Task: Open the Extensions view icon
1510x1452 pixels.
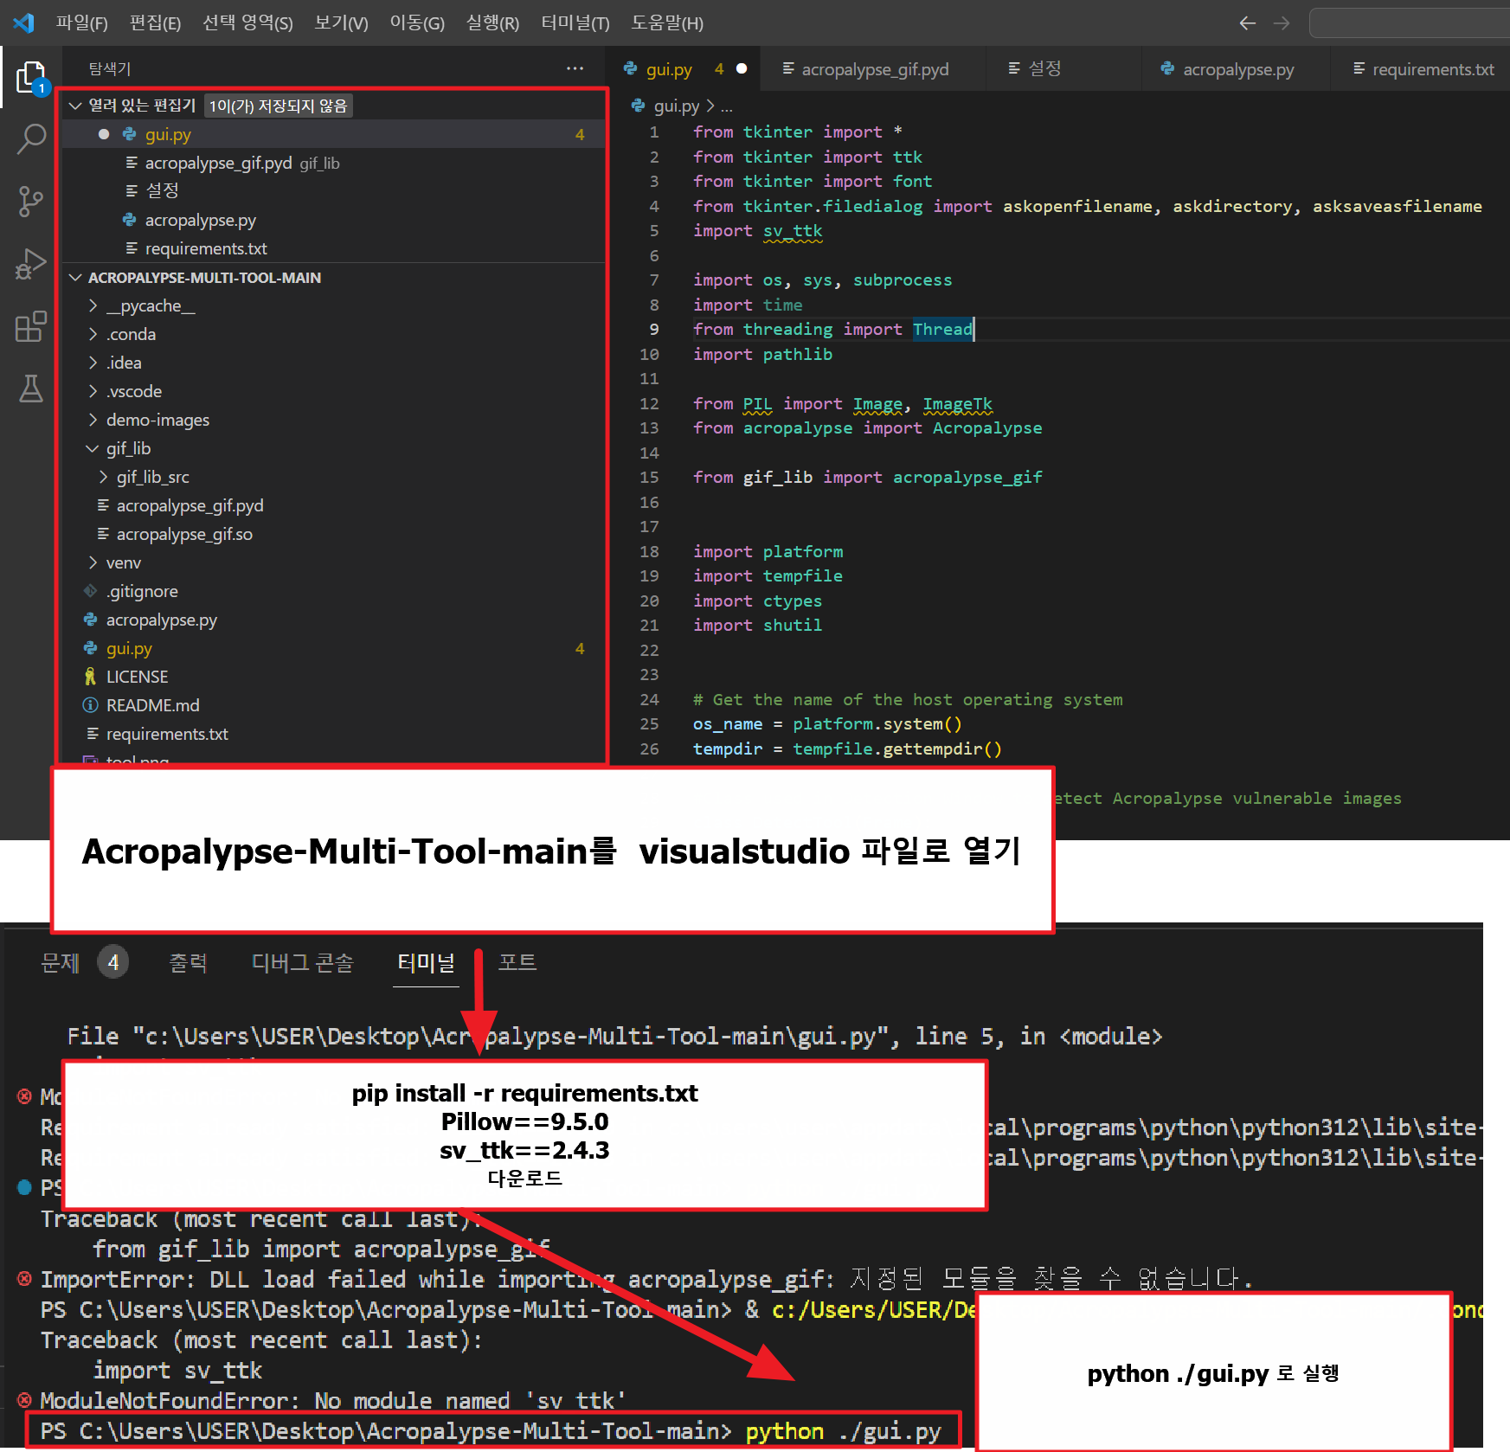Action: (x=31, y=326)
